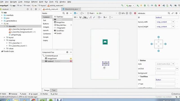This screenshot has width=180, height=101.
Task: Expand the manifests folder
Action: pyautogui.click(x=2, y=15)
